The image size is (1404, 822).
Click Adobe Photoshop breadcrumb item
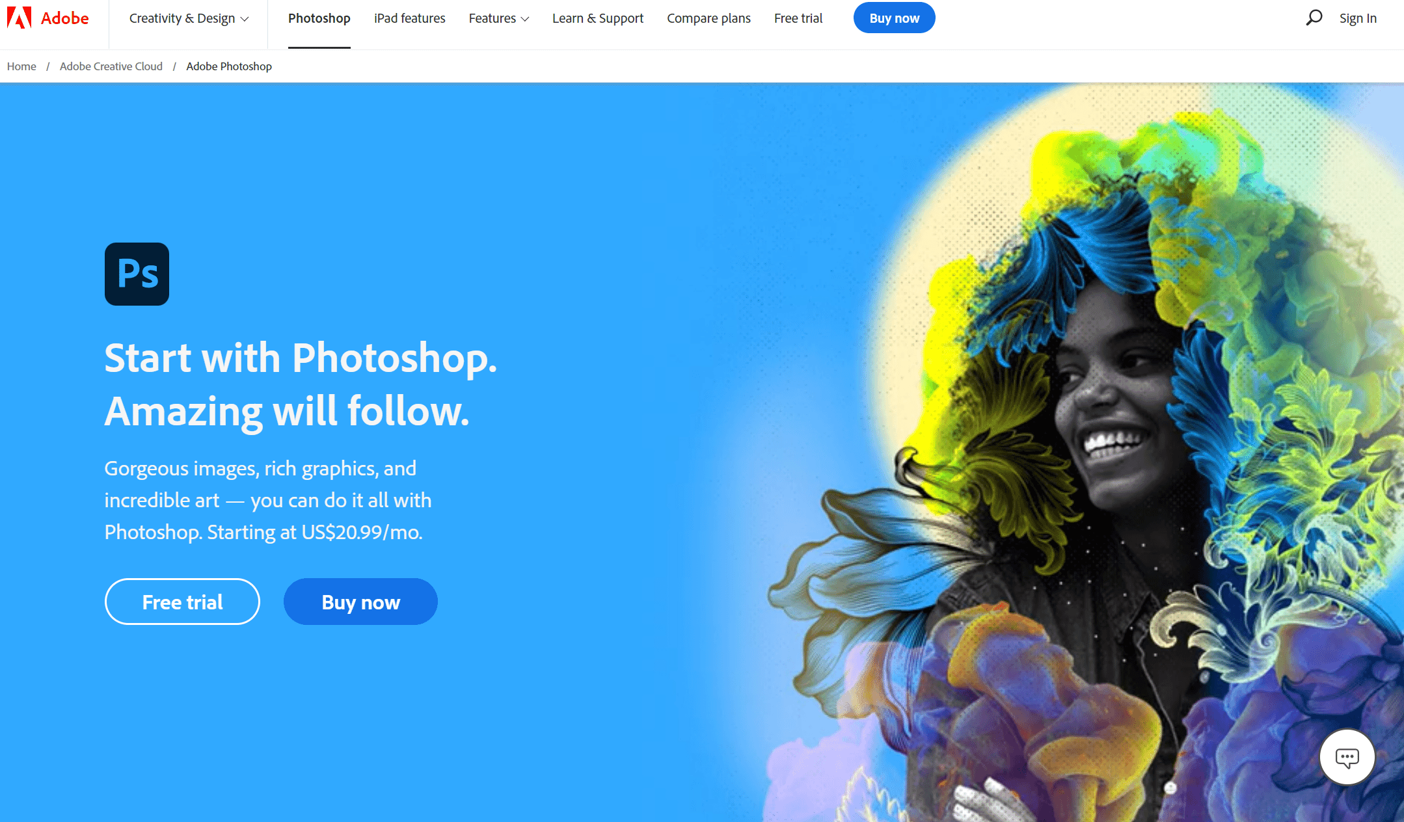(229, 66)
